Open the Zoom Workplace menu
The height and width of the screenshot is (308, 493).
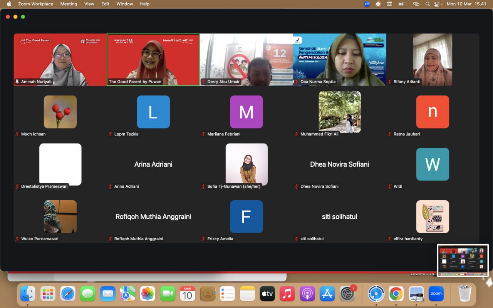coord(36,4)
